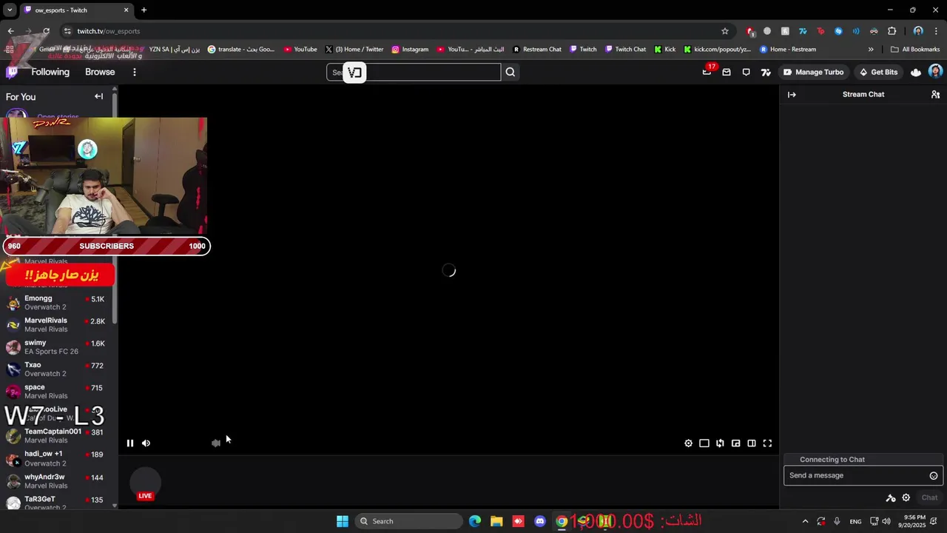The height and width of the screenshot is (533, 947).
Task: Select the space Marvel Rivals channel
Action: tap(55, 392)
